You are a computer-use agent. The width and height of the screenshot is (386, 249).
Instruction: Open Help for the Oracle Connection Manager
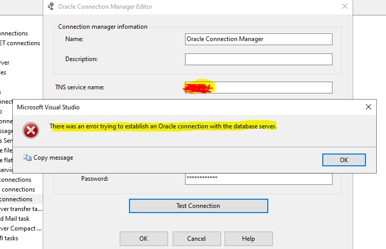pos(248,239)
